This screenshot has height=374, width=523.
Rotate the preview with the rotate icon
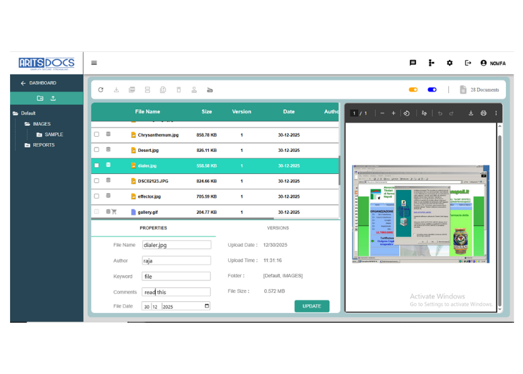click(407, 113)
